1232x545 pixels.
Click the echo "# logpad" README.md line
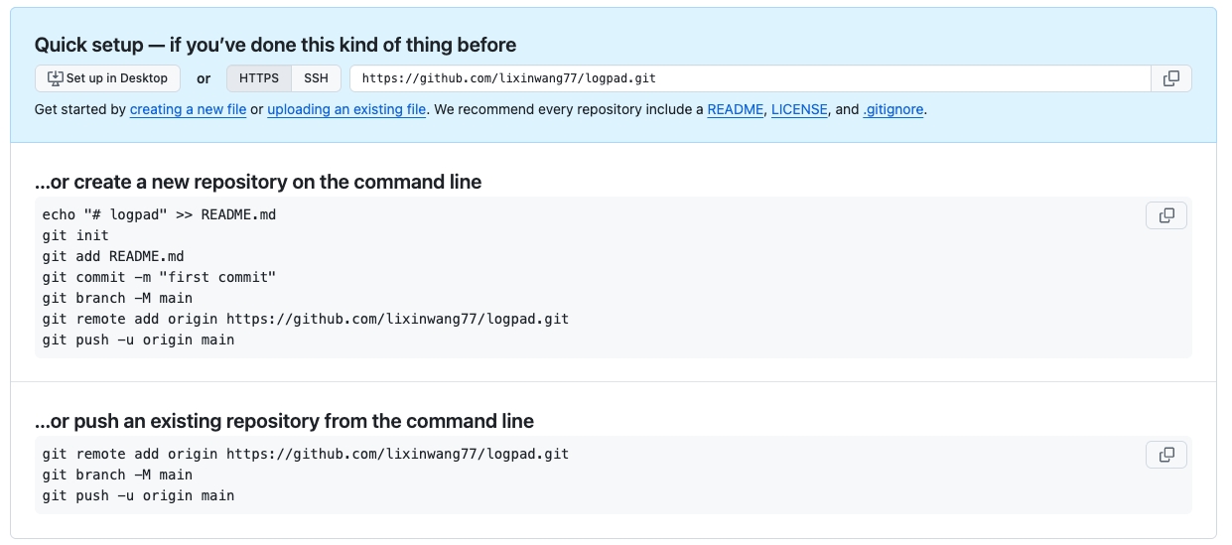(159, 214)
